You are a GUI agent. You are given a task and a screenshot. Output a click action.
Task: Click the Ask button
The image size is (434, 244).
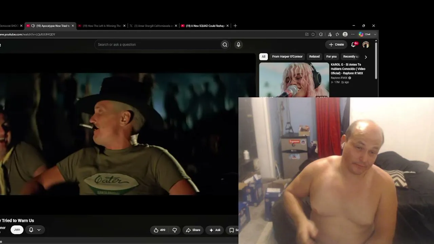215,230
